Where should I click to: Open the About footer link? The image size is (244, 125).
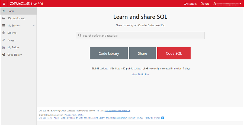pyautogui.click(x=56, y=118)
